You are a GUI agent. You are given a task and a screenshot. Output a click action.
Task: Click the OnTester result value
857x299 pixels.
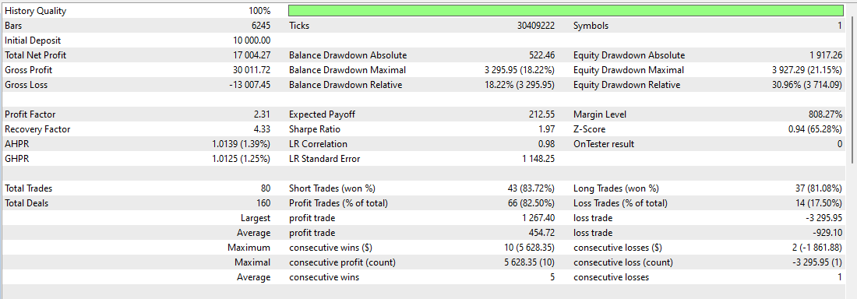click(840, 144)
